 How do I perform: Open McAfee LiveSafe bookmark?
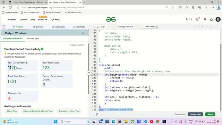point(73,12)
